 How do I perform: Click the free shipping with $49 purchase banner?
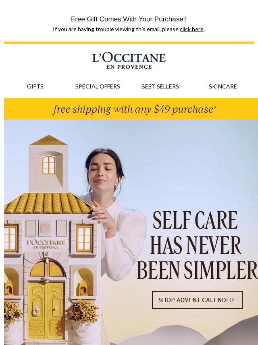(131, 109)
